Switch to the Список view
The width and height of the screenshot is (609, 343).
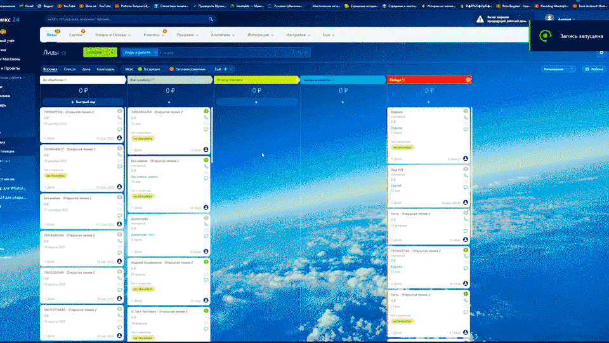[70, 69]
